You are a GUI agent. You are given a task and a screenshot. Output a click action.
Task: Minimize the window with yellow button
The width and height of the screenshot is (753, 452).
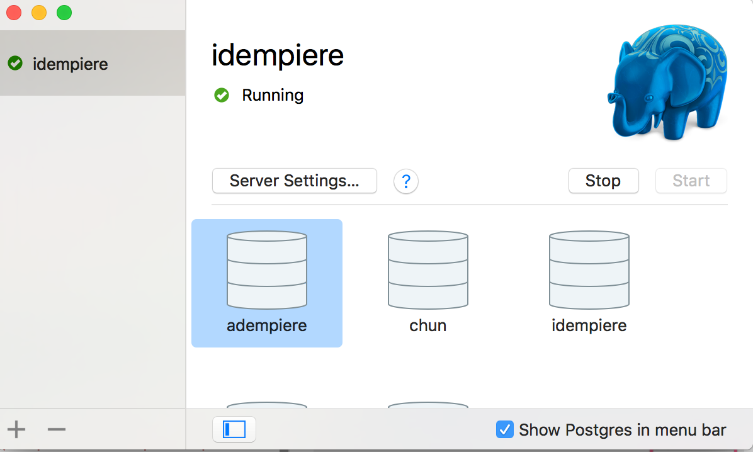click(x=39, y=13)
